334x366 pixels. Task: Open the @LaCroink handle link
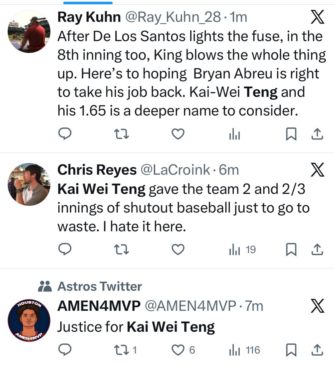(x=175, y=170)
